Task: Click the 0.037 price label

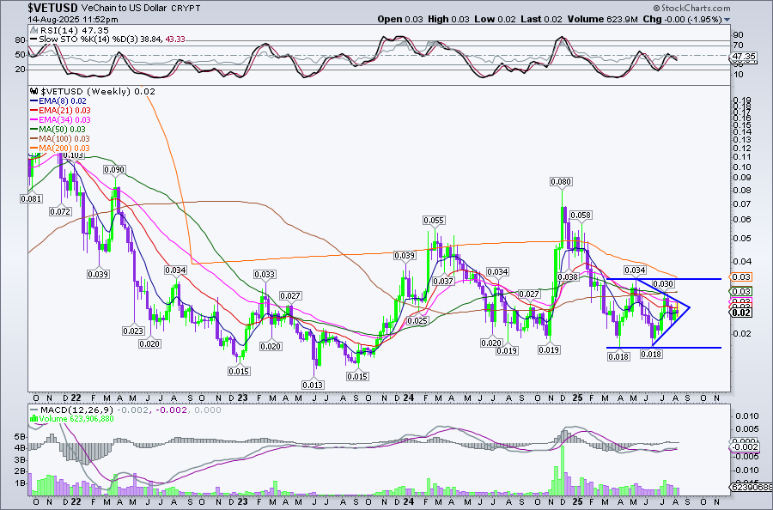Action: pyautogui.click(x=442, y=282)
